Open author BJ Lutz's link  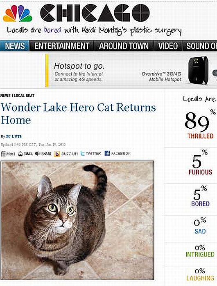click(x=14, y=136)
